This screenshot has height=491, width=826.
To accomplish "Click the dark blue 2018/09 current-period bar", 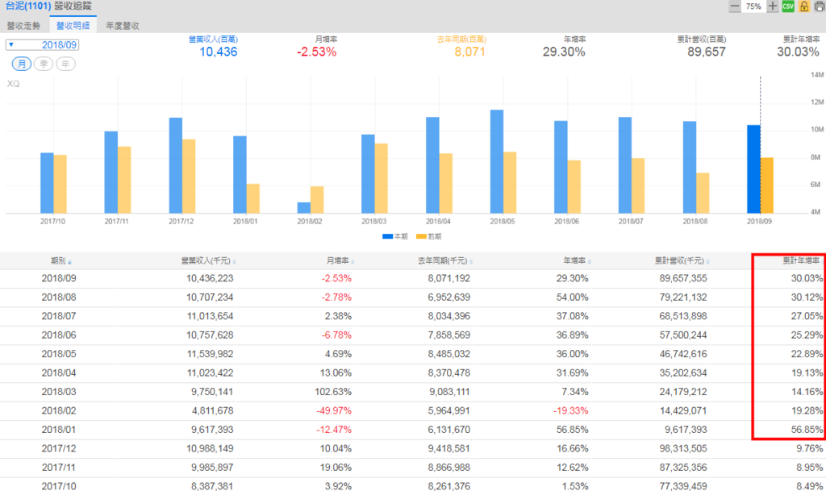I will coord(753,169).
